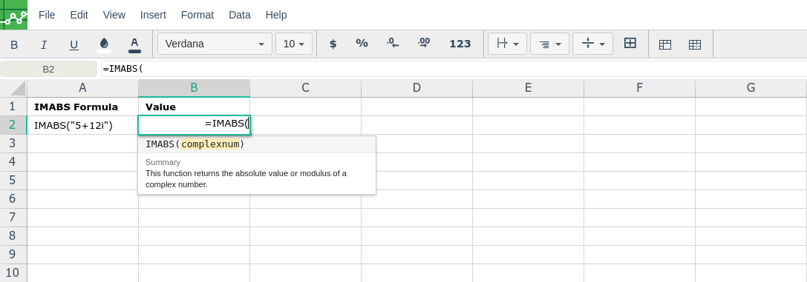Toggle italic text style

[x=44, y=44]
